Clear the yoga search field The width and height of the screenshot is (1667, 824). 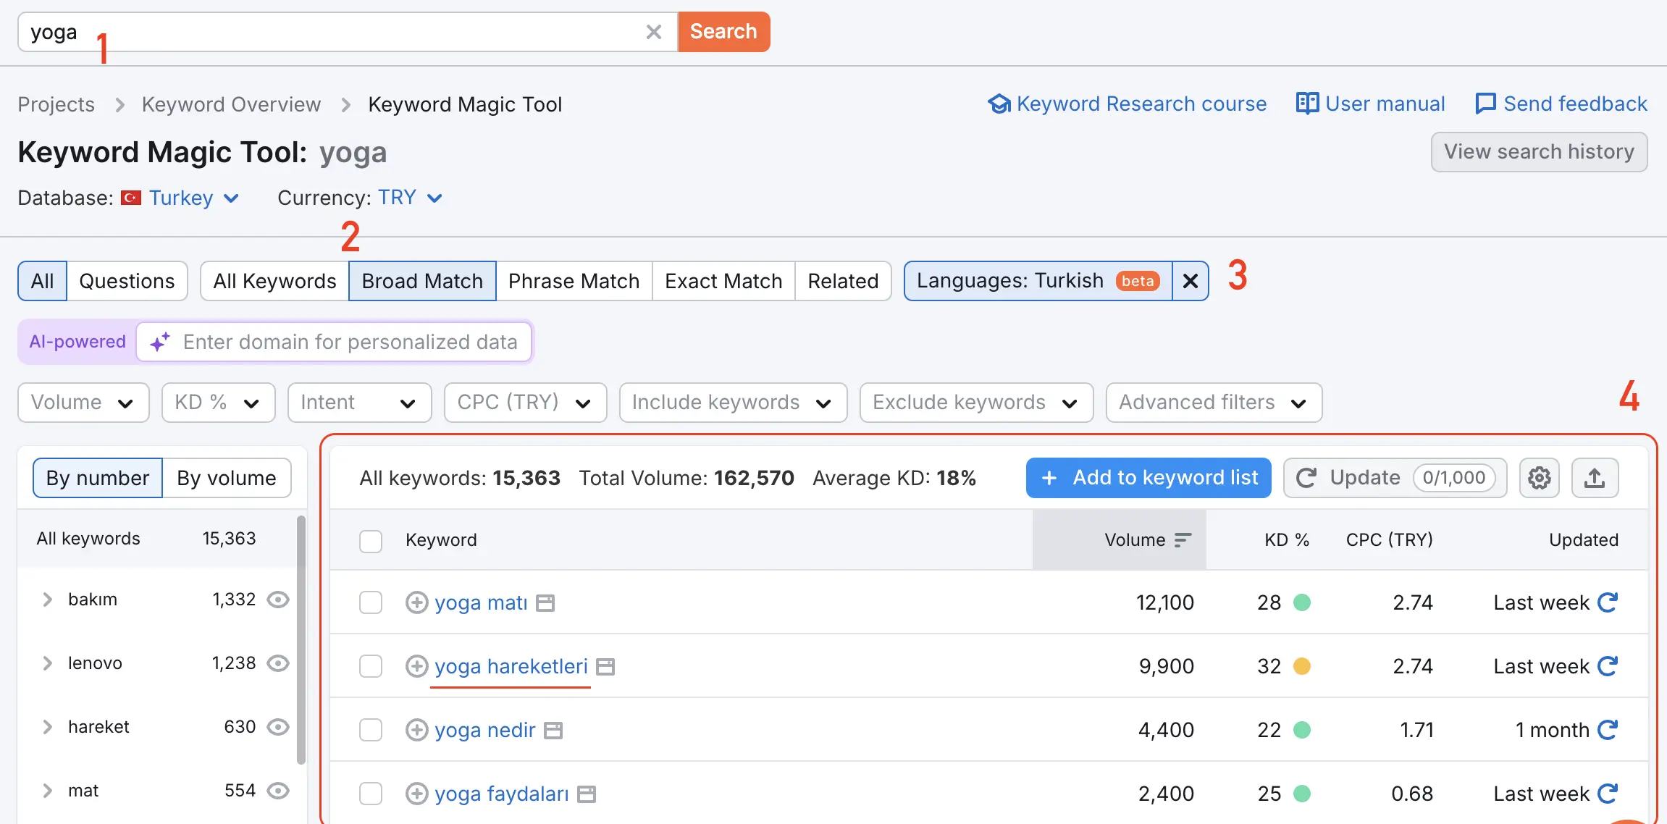(x=653, y=32)
